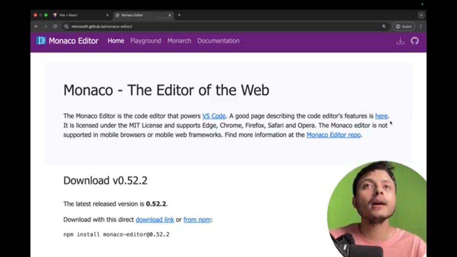Reload the page using the refresh icon
Image resolution: width=457 pixels, height=257 pixels.
coord(55,26)
